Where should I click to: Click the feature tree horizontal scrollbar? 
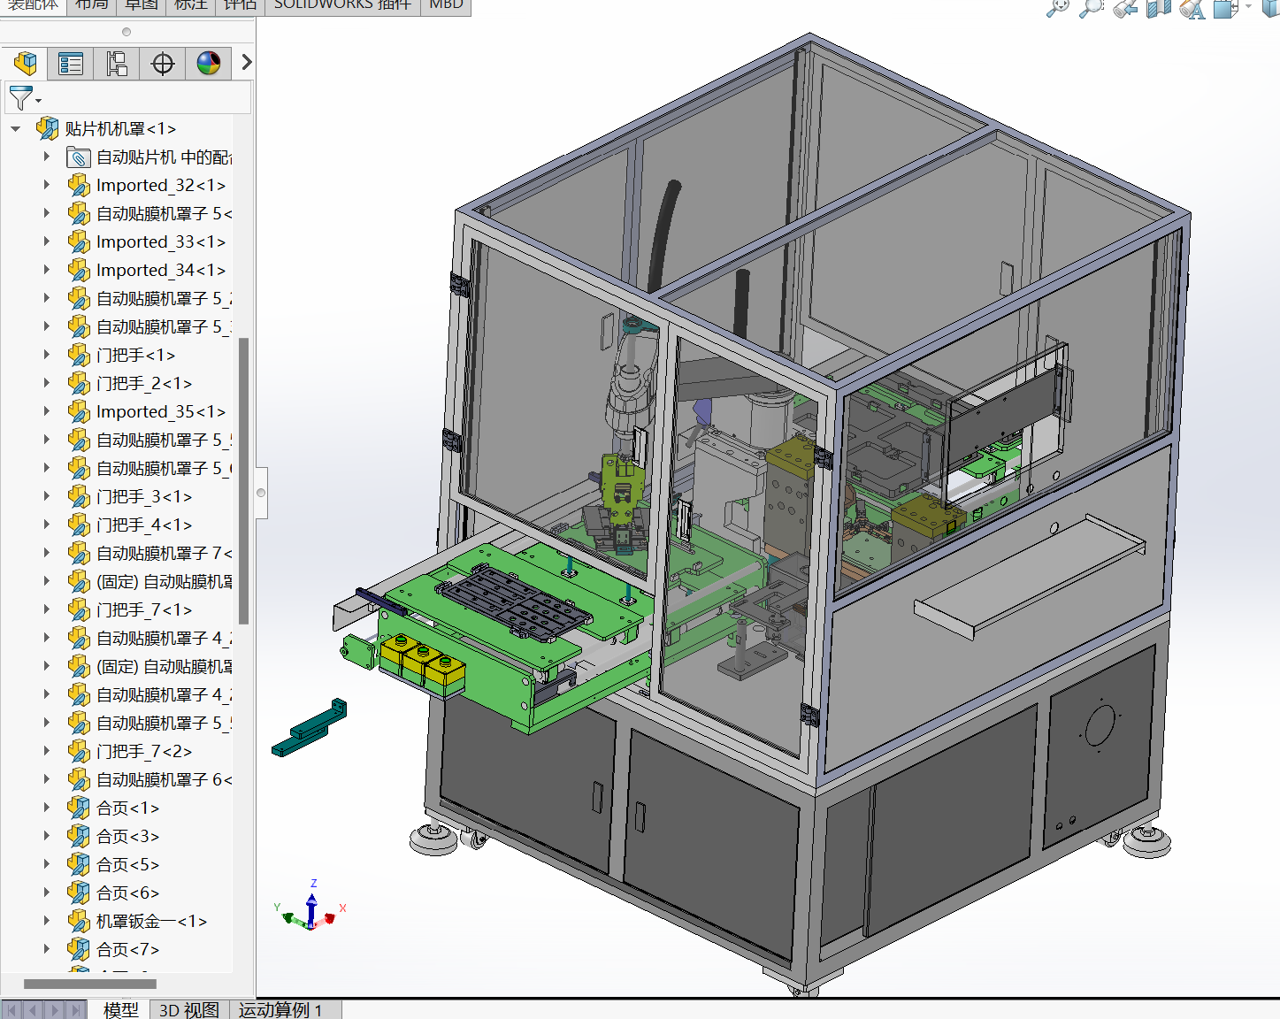90,984
